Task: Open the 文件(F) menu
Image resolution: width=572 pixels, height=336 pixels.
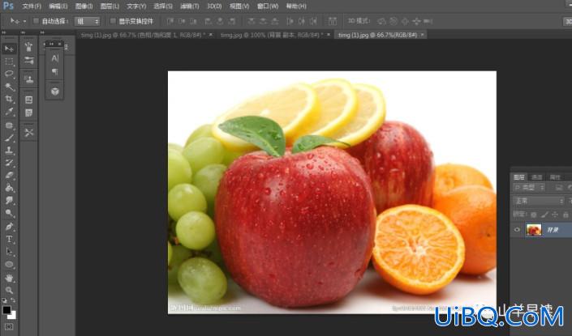Action: click(32, 6)
